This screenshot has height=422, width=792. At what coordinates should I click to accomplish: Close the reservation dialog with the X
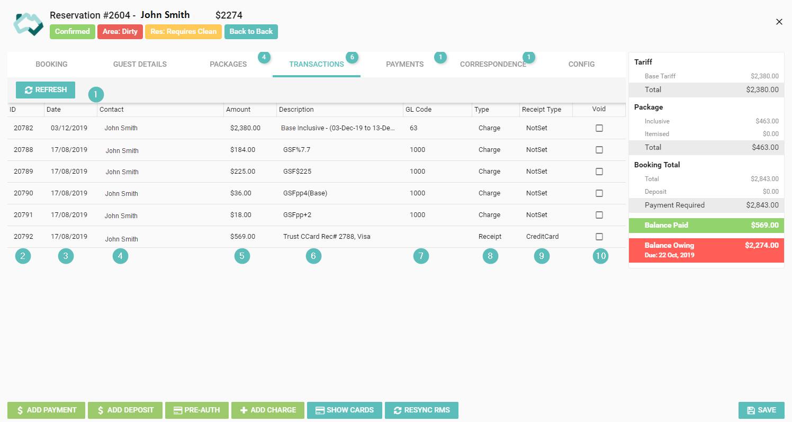(x=779, y=22)
